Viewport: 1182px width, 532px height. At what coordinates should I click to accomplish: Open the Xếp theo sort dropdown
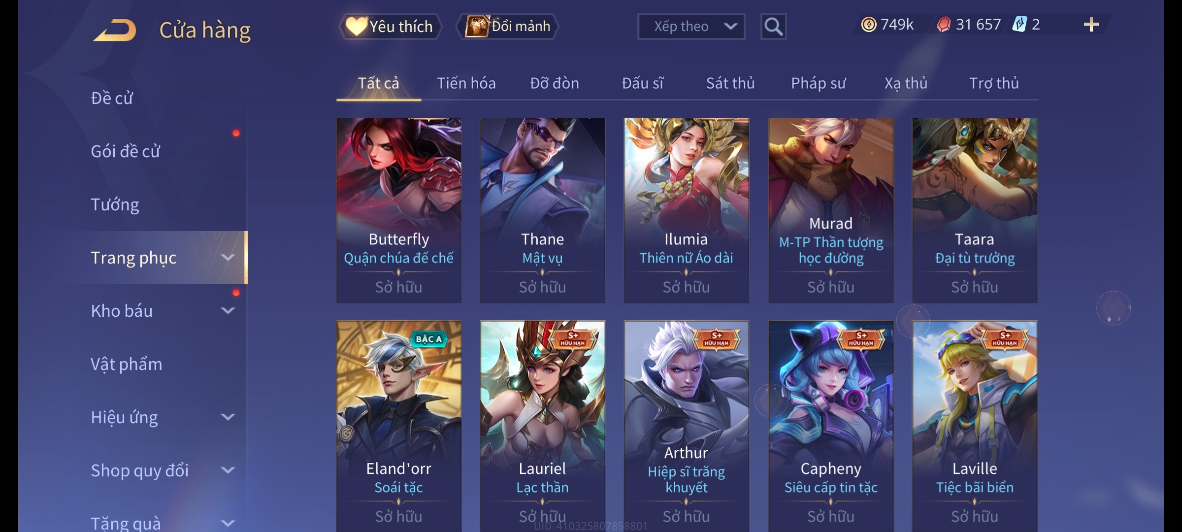click(691, 27)
